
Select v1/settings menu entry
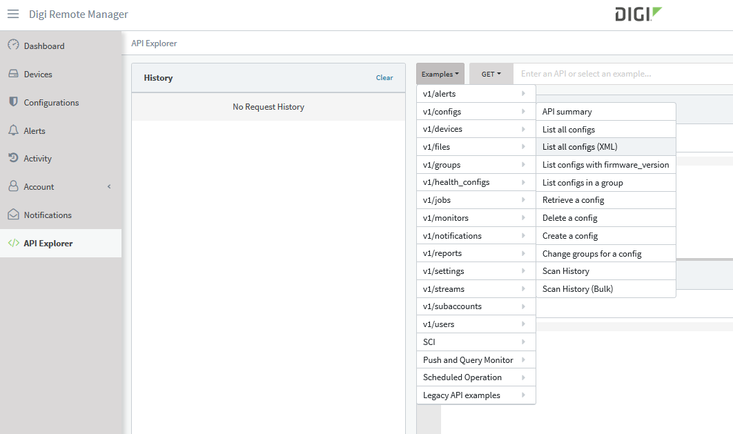[476, 271]
